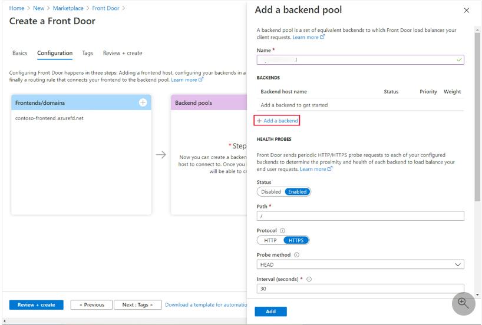Set health probe status to Enabled
Viewport: 482px width, 325px height.
click(297, 192)
